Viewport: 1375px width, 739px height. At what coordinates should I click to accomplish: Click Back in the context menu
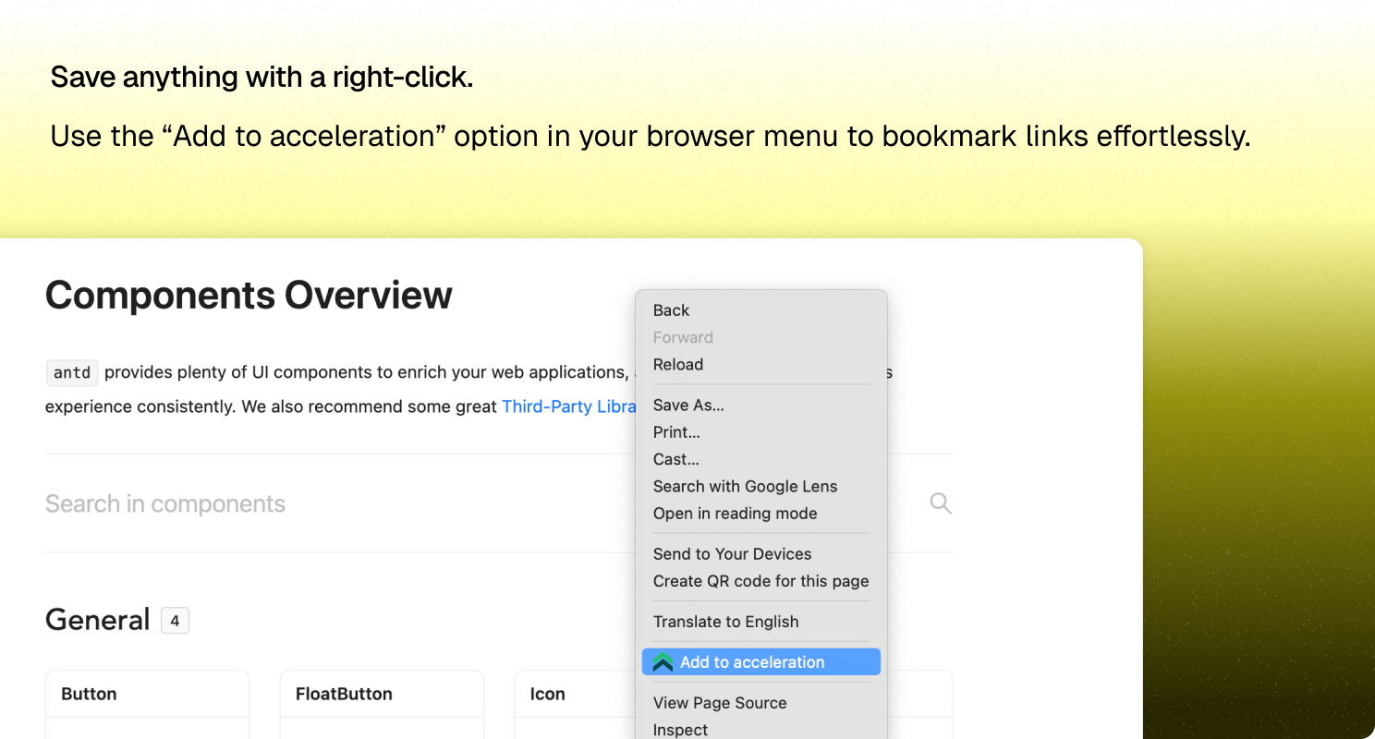point(670,310)
